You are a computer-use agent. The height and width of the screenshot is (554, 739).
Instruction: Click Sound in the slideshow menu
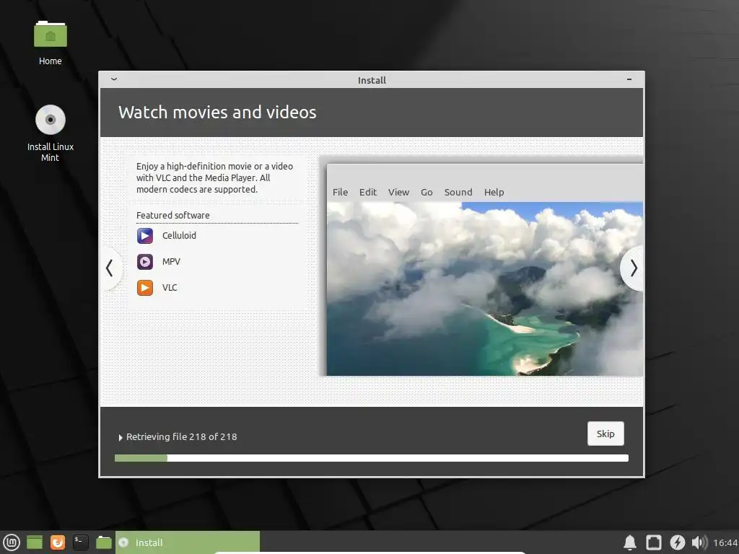coord(458,192)
